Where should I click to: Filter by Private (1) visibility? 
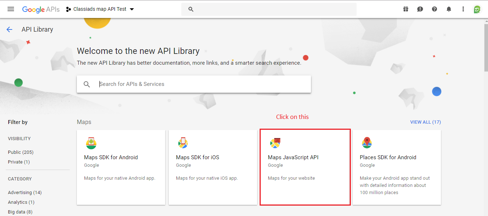(x=19, y=162)
